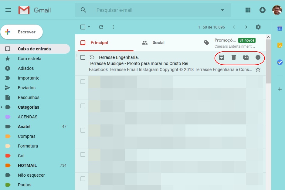Check the fifth blurred email checkbox
Viewport: 285px width, 190px height.
pyautogui.click(x=83, y=179)
